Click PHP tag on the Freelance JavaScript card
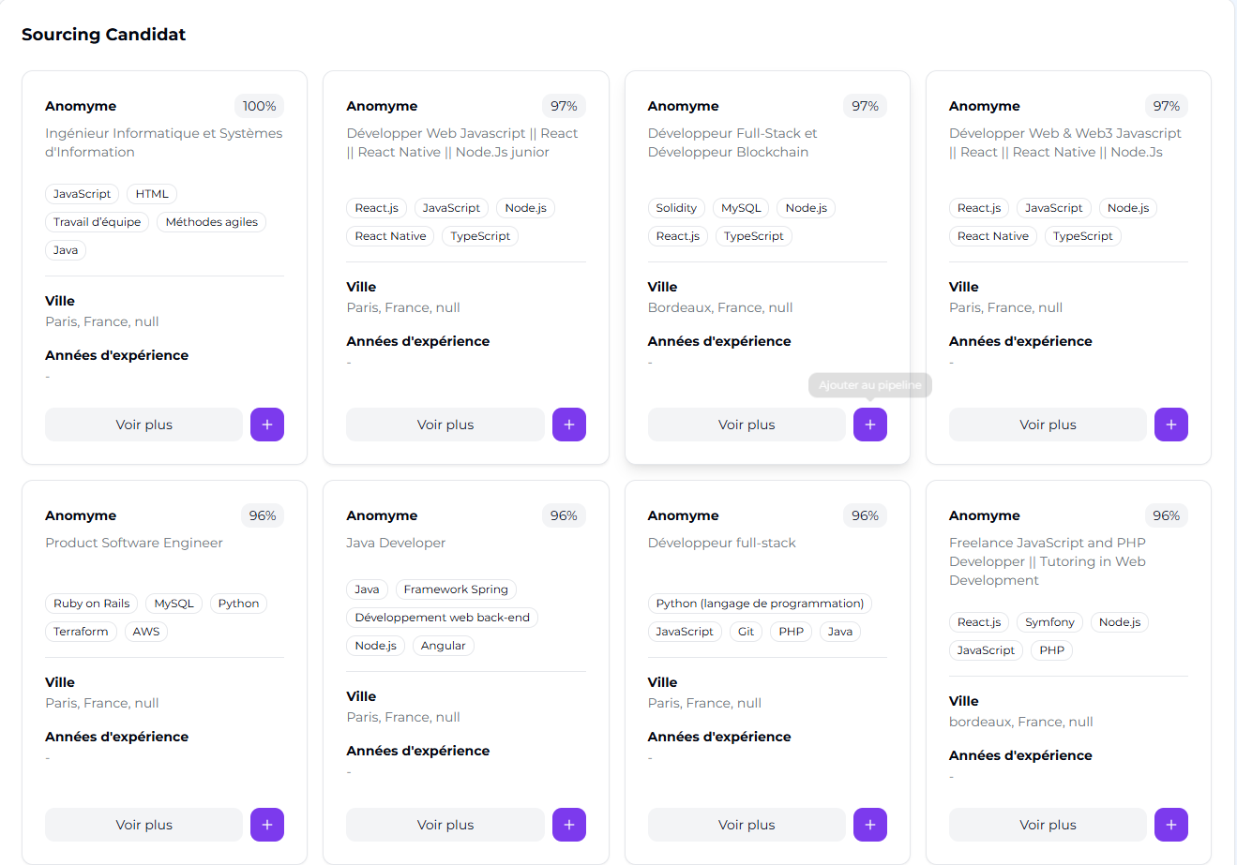This screenshot has width=1237, height=865. click(x=1052, y=650)
